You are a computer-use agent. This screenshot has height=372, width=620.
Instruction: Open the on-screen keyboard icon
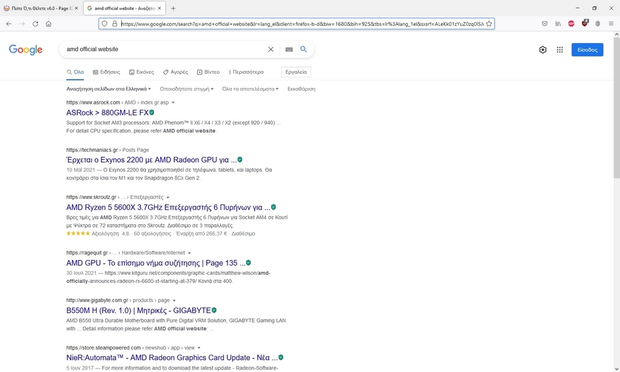(289, 49)
